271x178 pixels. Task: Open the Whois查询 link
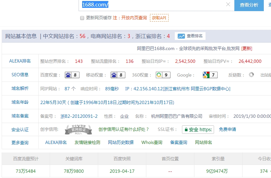pyautogui.click(x=152, y=142)
